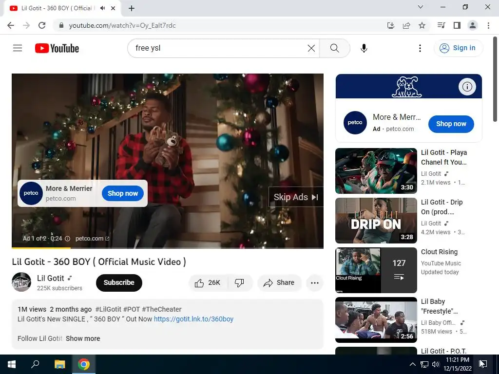
Task: Click Shop now on video ad overlay
Action: pos(122,193)
